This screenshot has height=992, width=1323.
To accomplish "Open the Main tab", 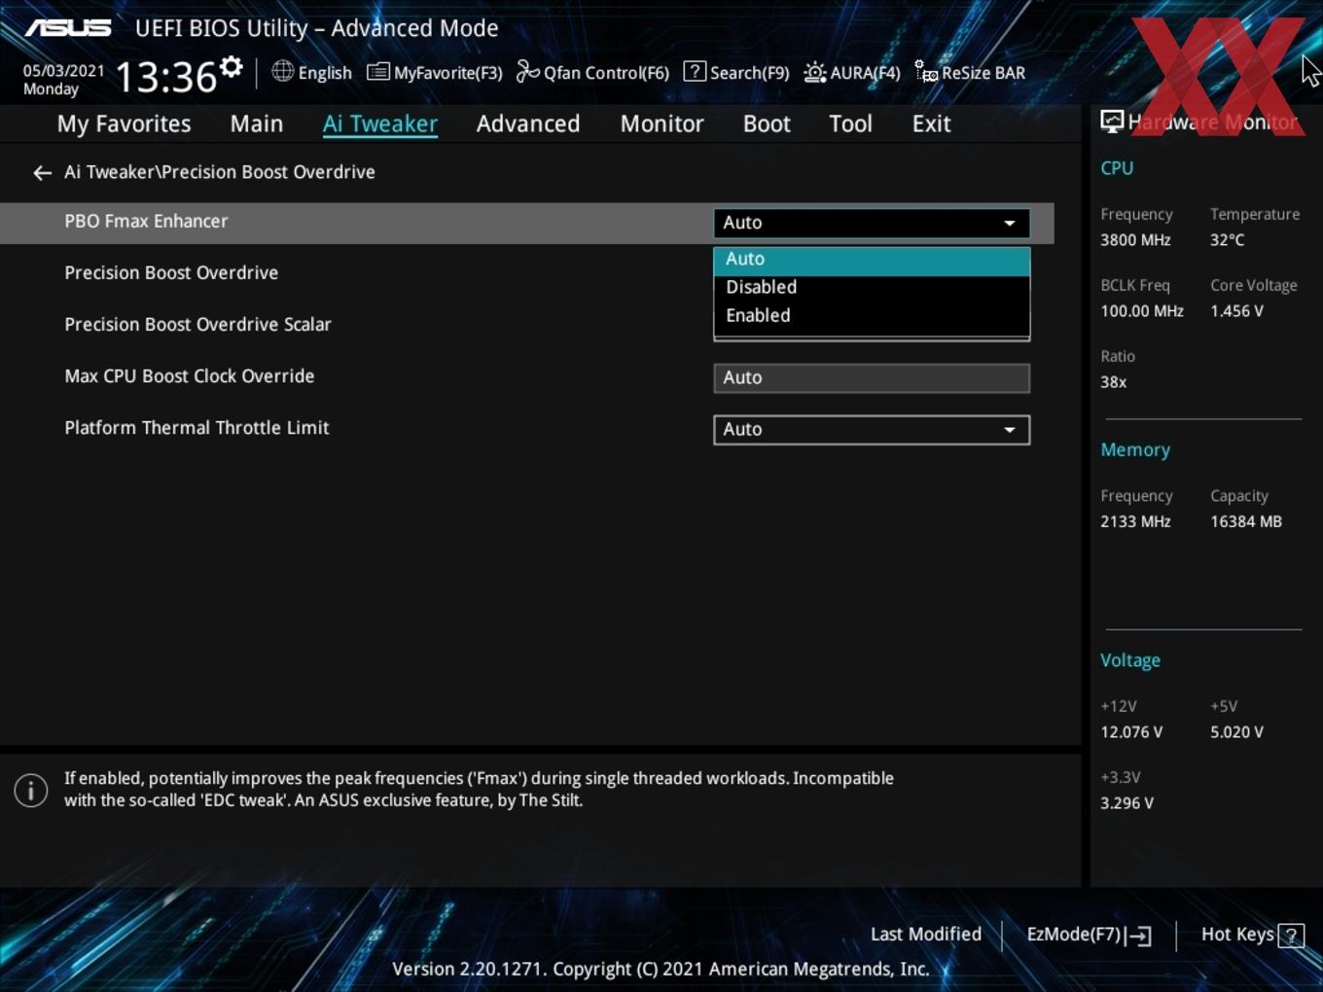I will [x=257, y=124].
